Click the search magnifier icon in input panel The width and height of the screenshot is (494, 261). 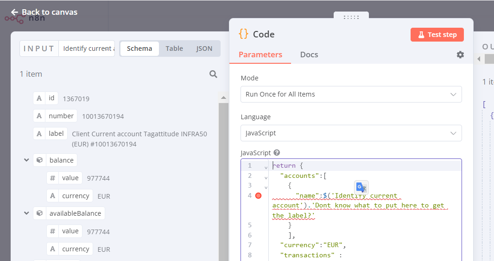[x=213, y=74]
